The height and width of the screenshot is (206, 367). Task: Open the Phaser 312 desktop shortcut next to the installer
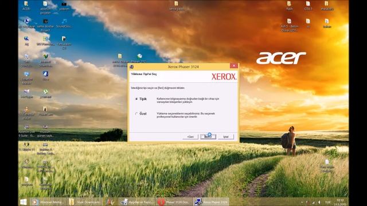[x=139, y=58]
